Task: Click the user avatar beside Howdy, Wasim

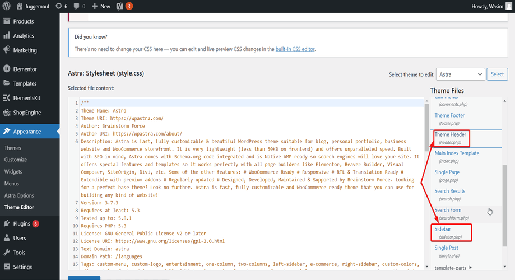Action: 509,6
